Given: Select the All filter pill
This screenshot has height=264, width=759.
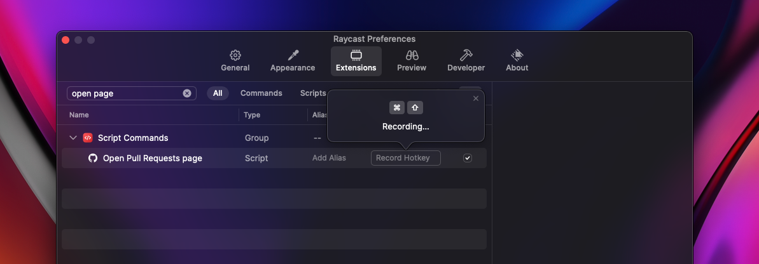Looking at the screenshot, I should click(218, 93).
